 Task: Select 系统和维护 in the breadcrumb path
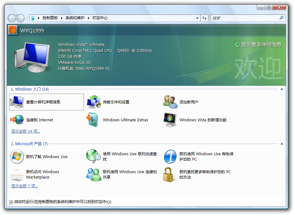coord(75,18)
